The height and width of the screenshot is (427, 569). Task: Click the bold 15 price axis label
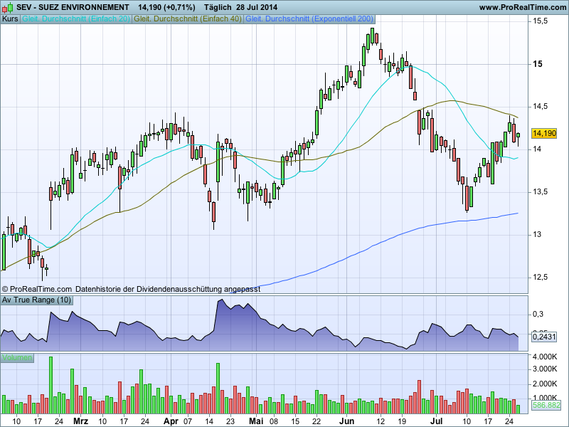538,64
